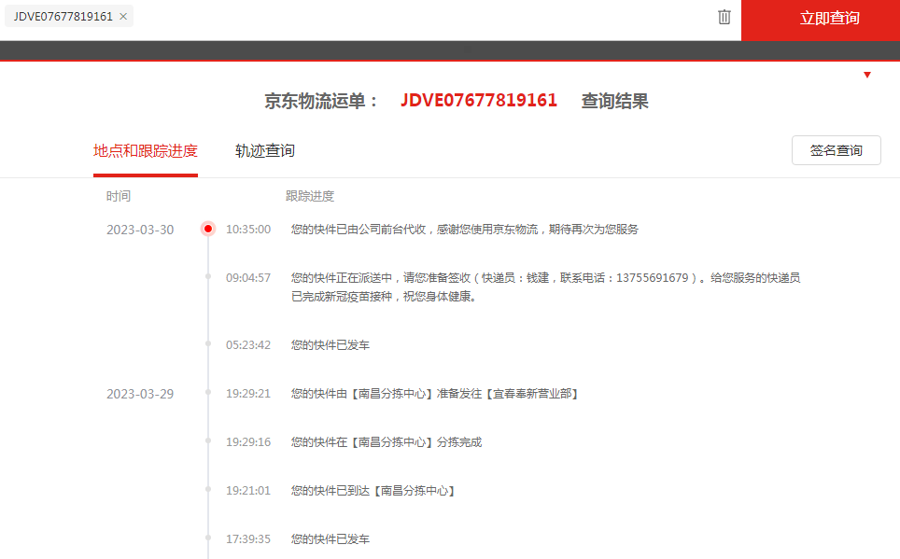Viewport: 900px width, 559px height.
Task: Select the 10:35:00 timestamp
Action: coord(248,230)
